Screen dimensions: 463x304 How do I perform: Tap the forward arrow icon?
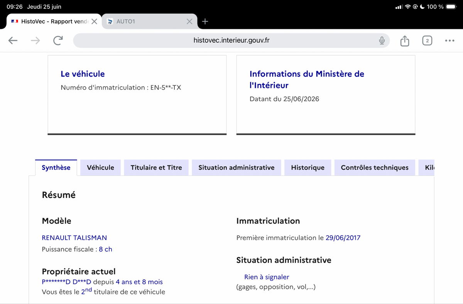35,41
